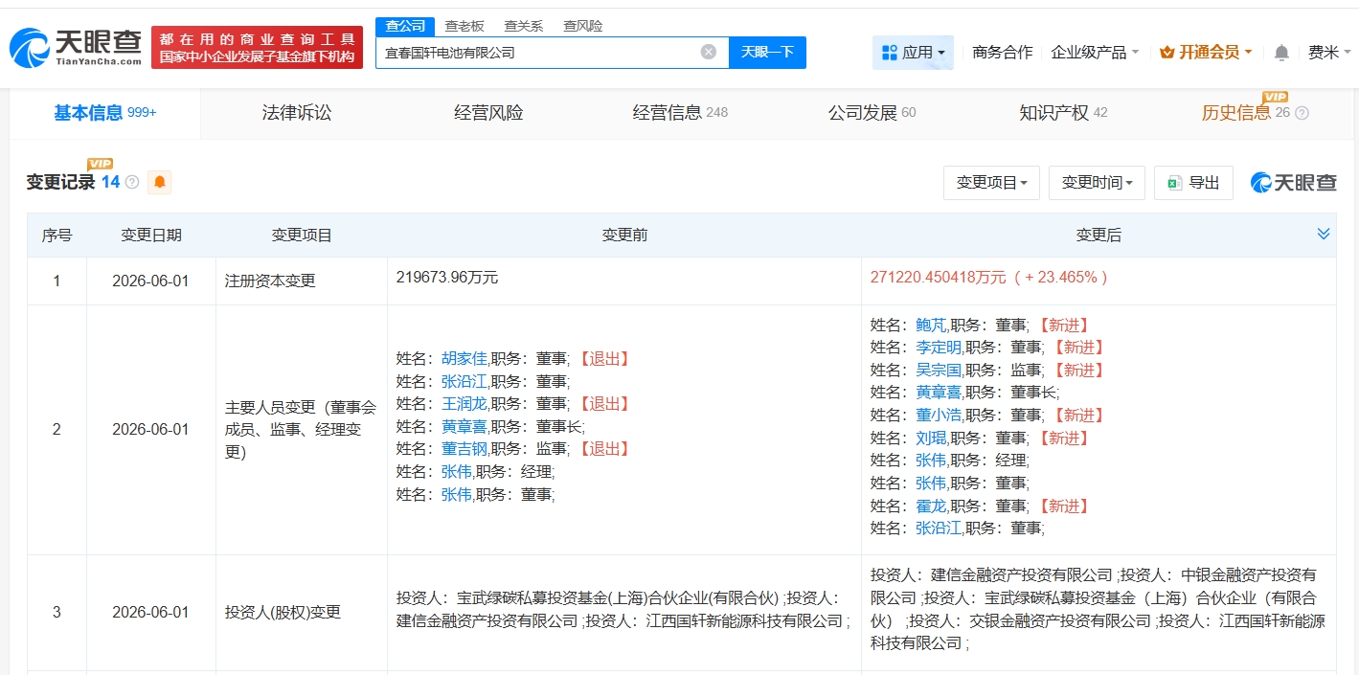
Task: Expand table with the blue double-chevron icon
Action: pyautogui.click(x=1324, y=235)
